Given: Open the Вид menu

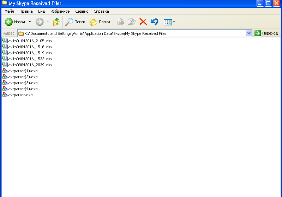Looking at the screenshot, I should 41,11.
